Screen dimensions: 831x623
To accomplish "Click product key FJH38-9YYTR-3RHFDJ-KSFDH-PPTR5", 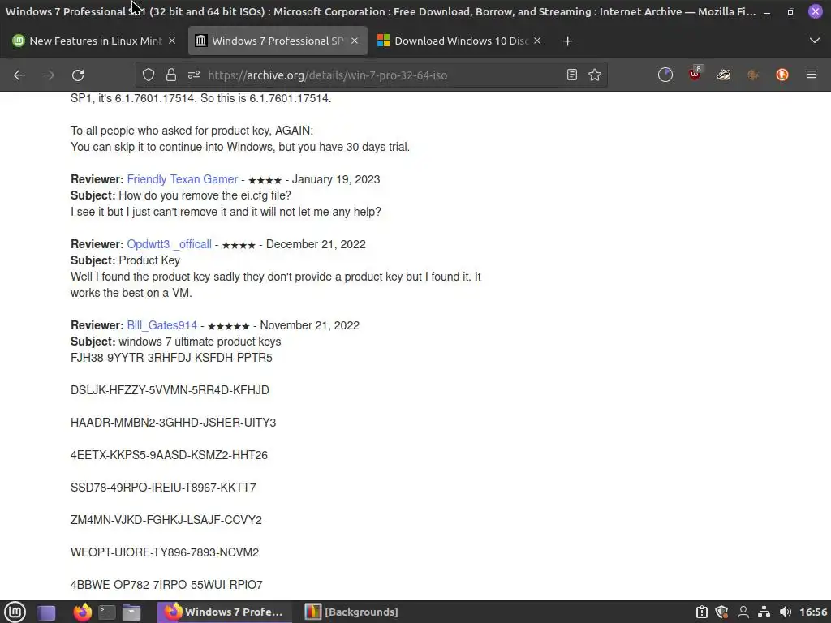I will click(171, 358).
